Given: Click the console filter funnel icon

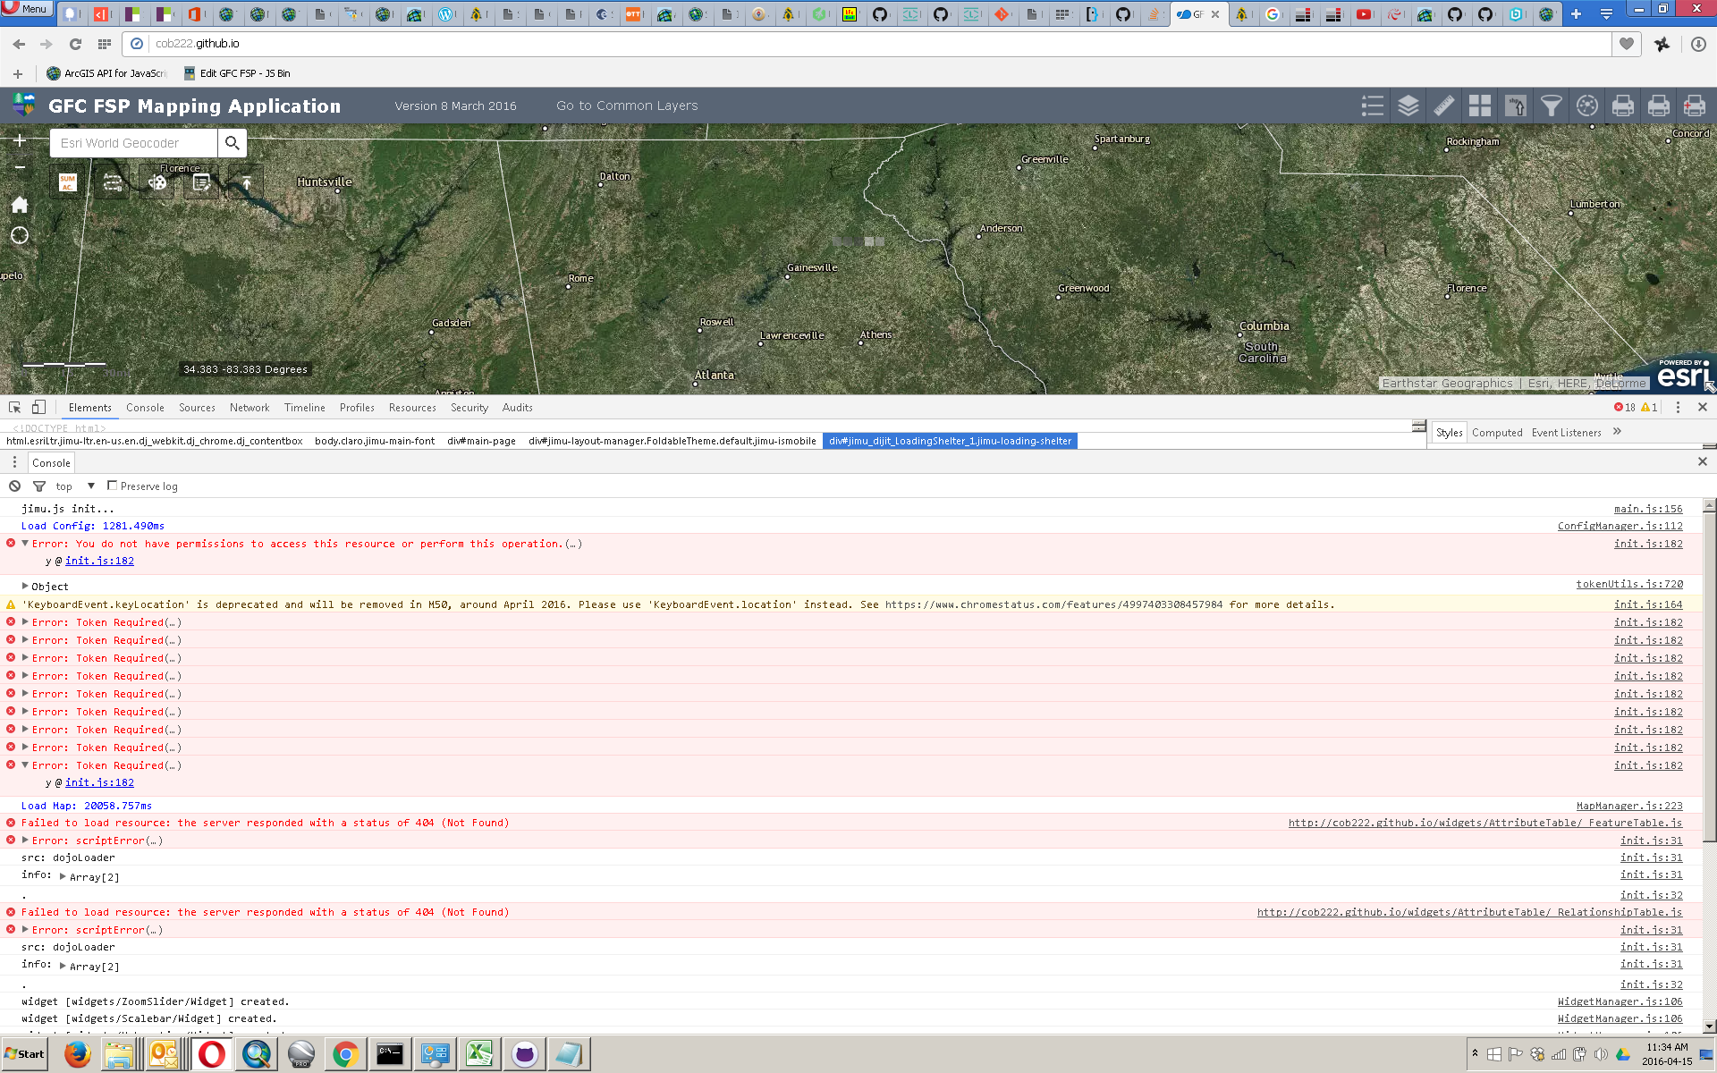Looking at the screenshot, I should coord(39,486).
